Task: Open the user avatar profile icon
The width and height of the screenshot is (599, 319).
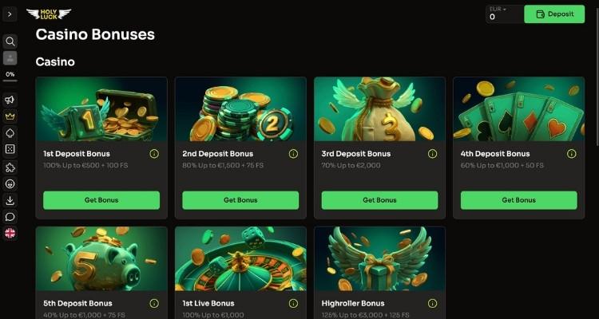Action: point(10,58)
